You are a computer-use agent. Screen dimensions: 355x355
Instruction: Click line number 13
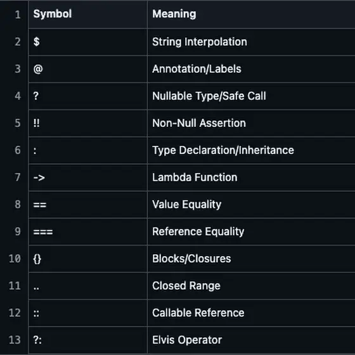(15, 340)
